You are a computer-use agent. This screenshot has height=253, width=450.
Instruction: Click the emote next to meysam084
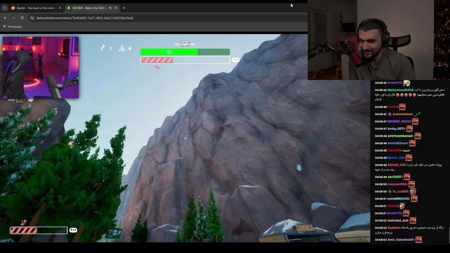411,184
